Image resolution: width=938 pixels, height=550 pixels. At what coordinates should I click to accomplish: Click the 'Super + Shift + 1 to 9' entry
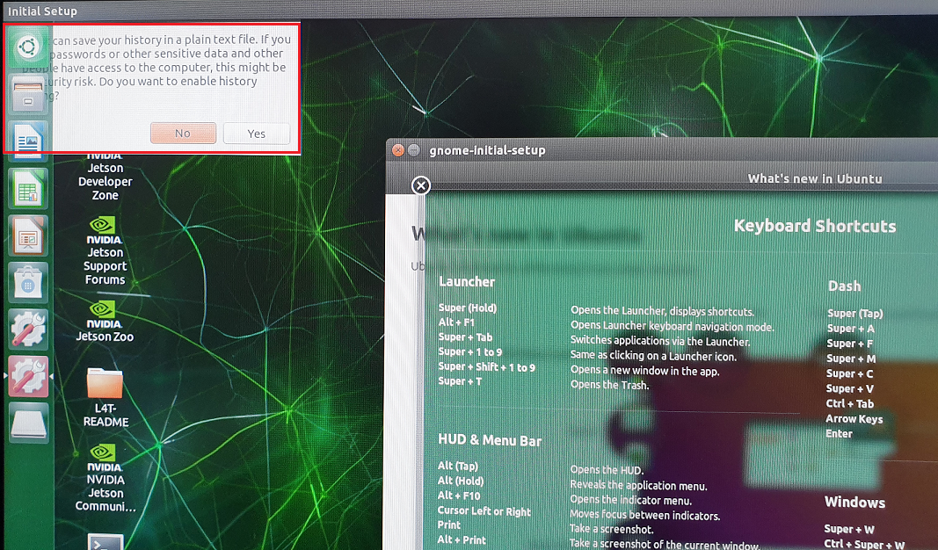coord(486,367)
